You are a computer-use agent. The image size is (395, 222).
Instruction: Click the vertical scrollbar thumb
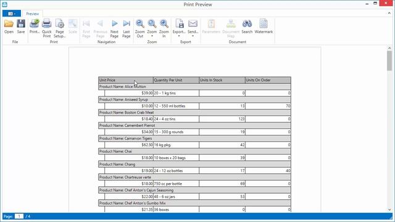coord(389,60)
